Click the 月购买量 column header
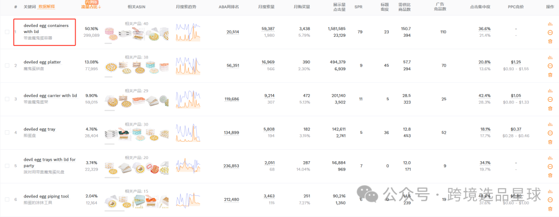Image resolution: width=559 pixels, height=217 pixels. pyautogui.click(x=302, y=7)
